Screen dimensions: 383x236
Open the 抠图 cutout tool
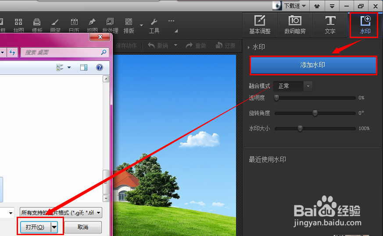click(92, 25)
